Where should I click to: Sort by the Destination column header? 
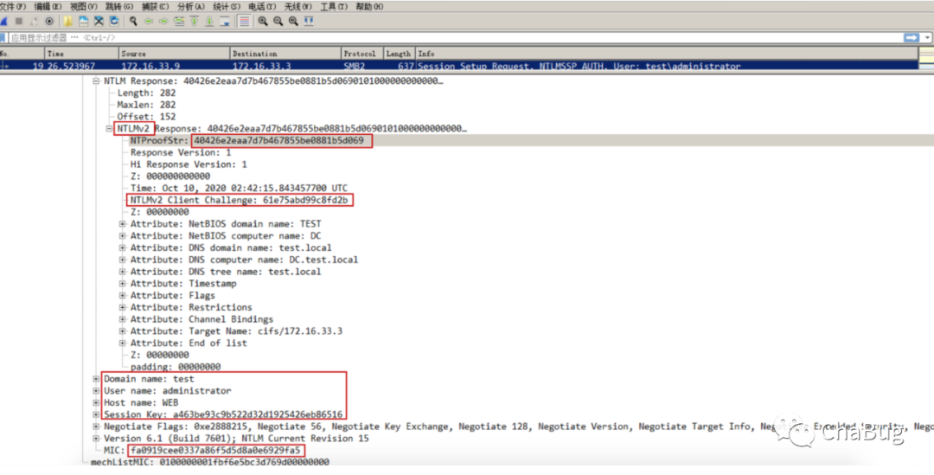point(286,54)
